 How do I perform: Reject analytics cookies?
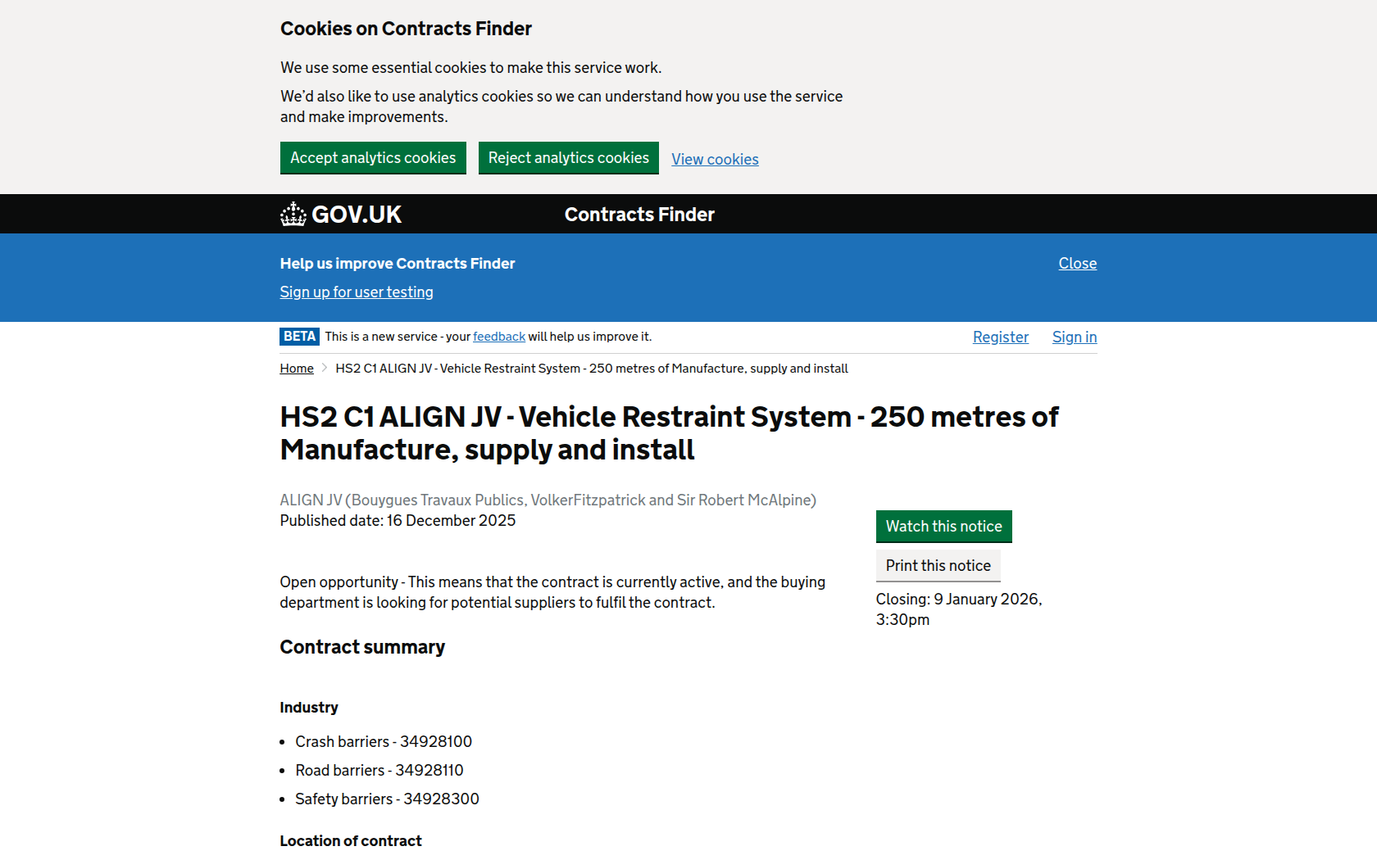click(568, 158)
